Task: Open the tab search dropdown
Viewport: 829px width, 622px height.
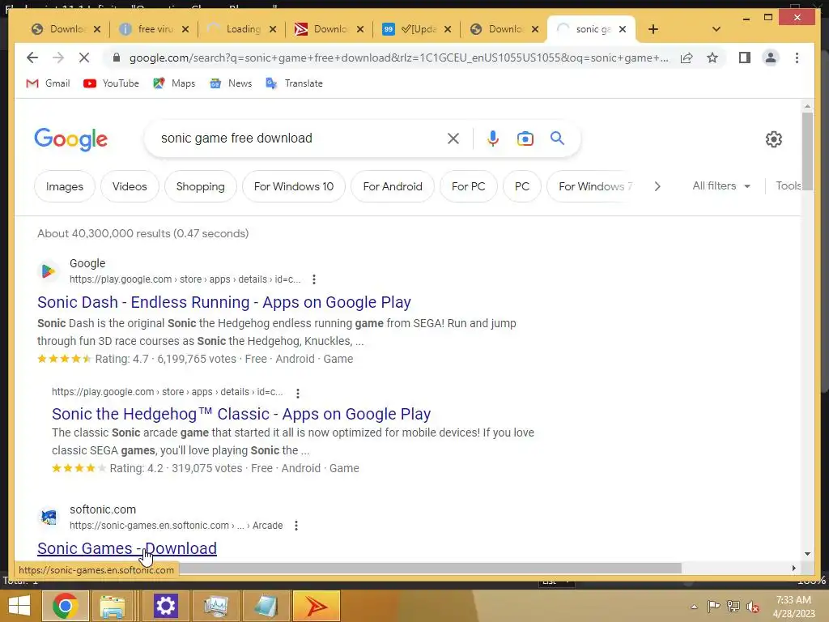Action: pyautogui.click(x=716, y=29)
